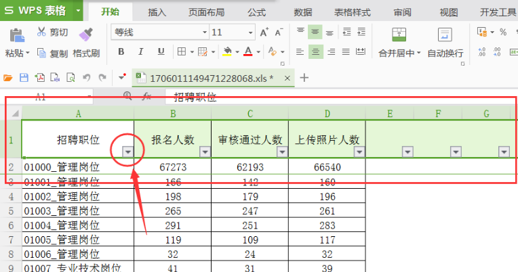Image resolution: width=518 pixels, height=272 pixels.
Task: Open the font name dropdown 等线
Action: (205, 32)
